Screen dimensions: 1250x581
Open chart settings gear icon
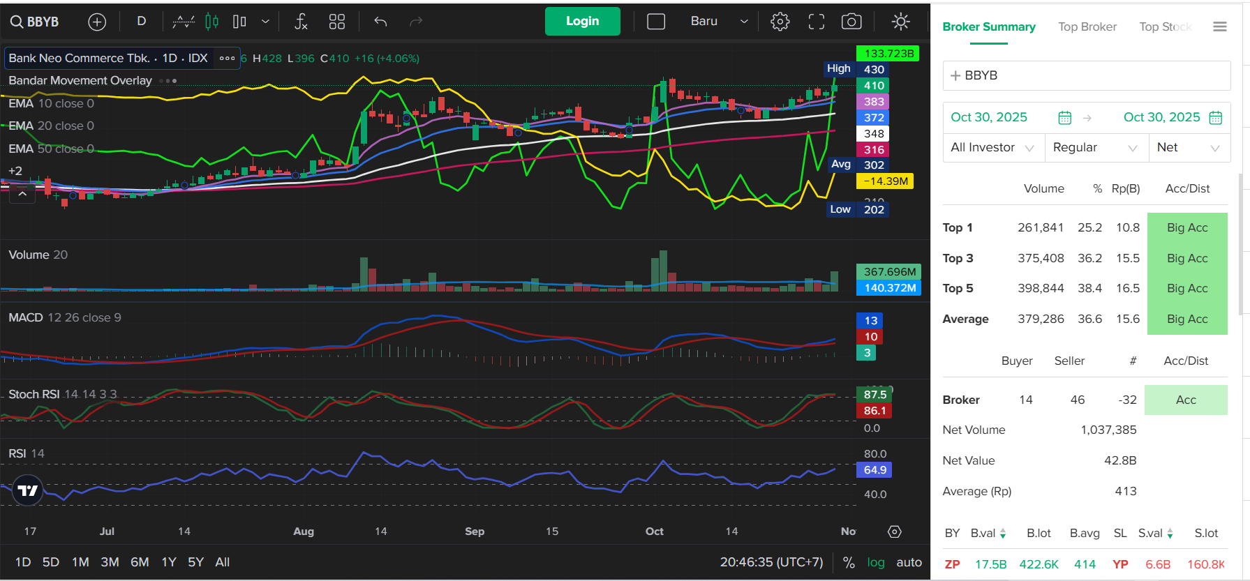pos(780,22)
